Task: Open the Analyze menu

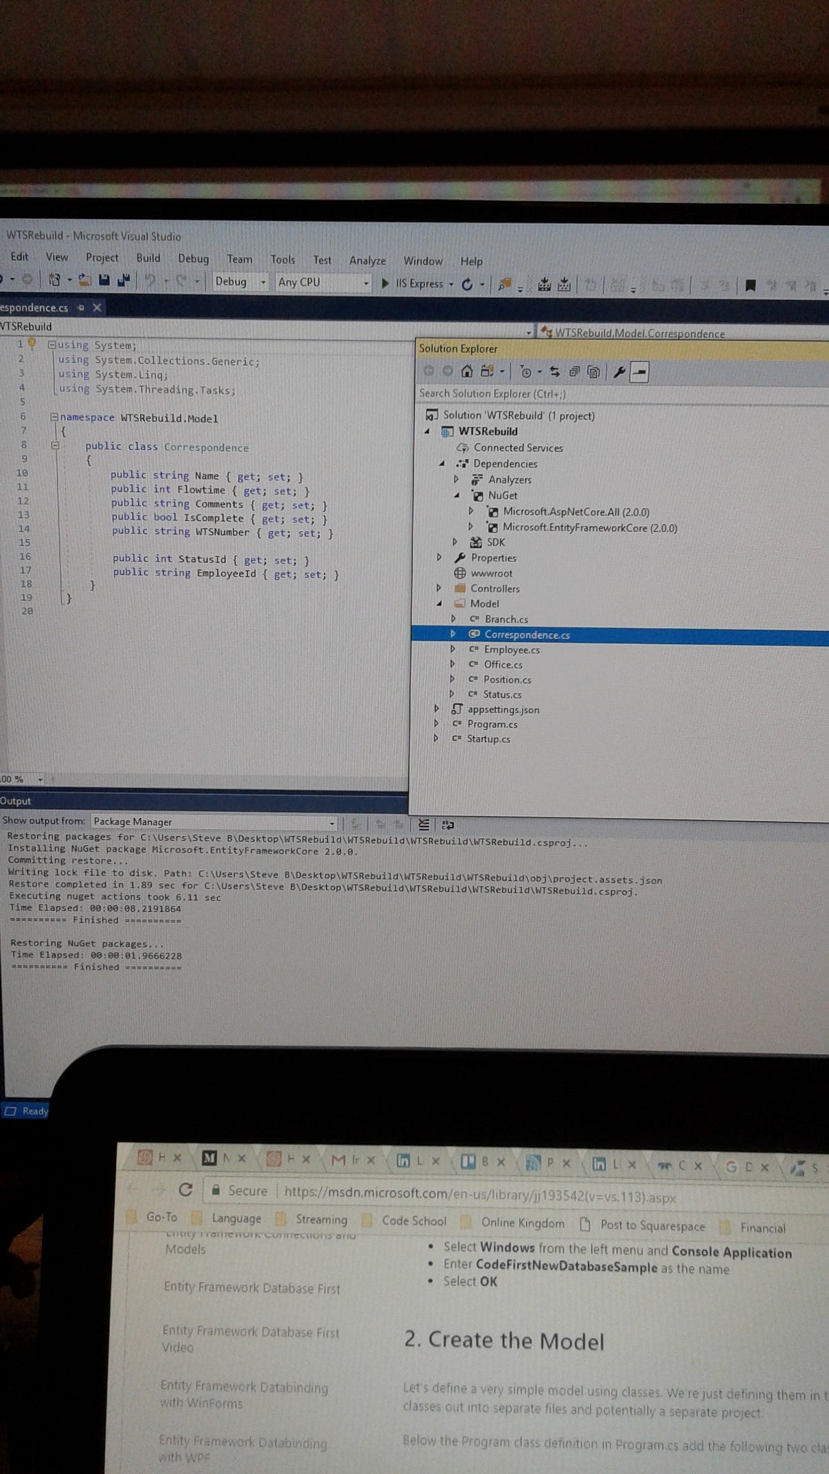Action: click(368, 261)
